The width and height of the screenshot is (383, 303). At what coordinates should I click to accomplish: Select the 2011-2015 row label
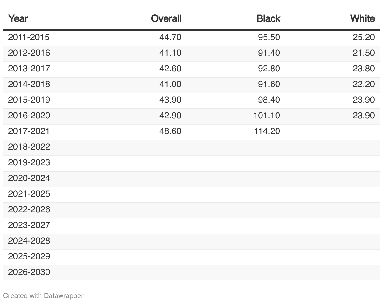29,38
